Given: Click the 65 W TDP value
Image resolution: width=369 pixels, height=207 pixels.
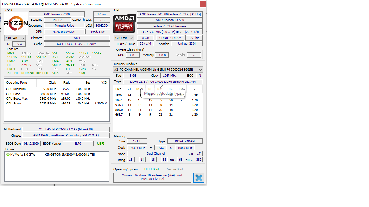Looking at the screenshot, I should [x=19, y=44].
